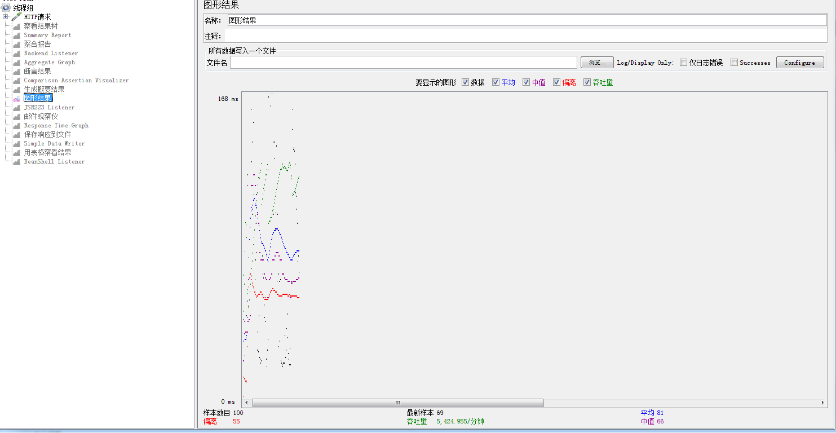Select BeanShell Listener in the tree

[x=54, y=162]
